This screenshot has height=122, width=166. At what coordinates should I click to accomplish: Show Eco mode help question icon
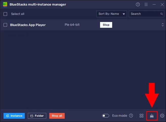click(x=131, y=116)
